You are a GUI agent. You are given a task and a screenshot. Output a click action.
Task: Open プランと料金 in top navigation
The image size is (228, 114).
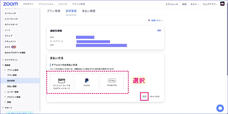coord(78,4)
